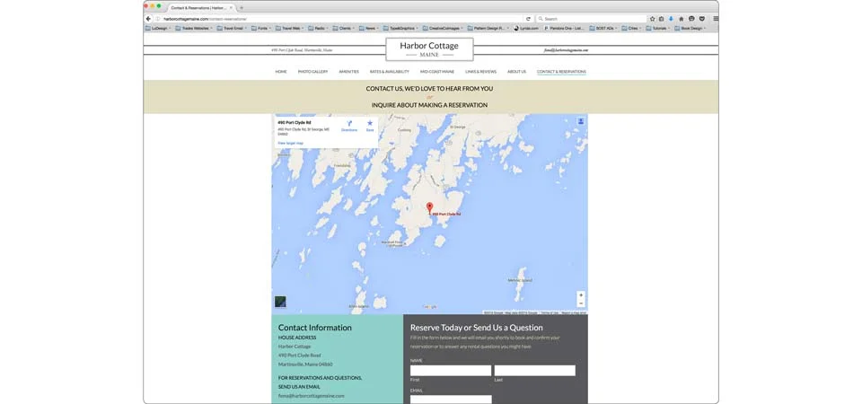The width and height of the screenshot is (862, 404).
Task: Zoom out the map with the minus button
Action: tap(581, 303)
